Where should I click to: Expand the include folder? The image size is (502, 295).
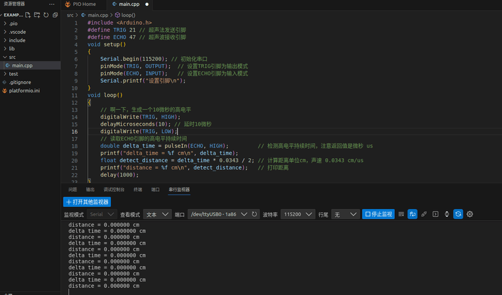point(5,40)
